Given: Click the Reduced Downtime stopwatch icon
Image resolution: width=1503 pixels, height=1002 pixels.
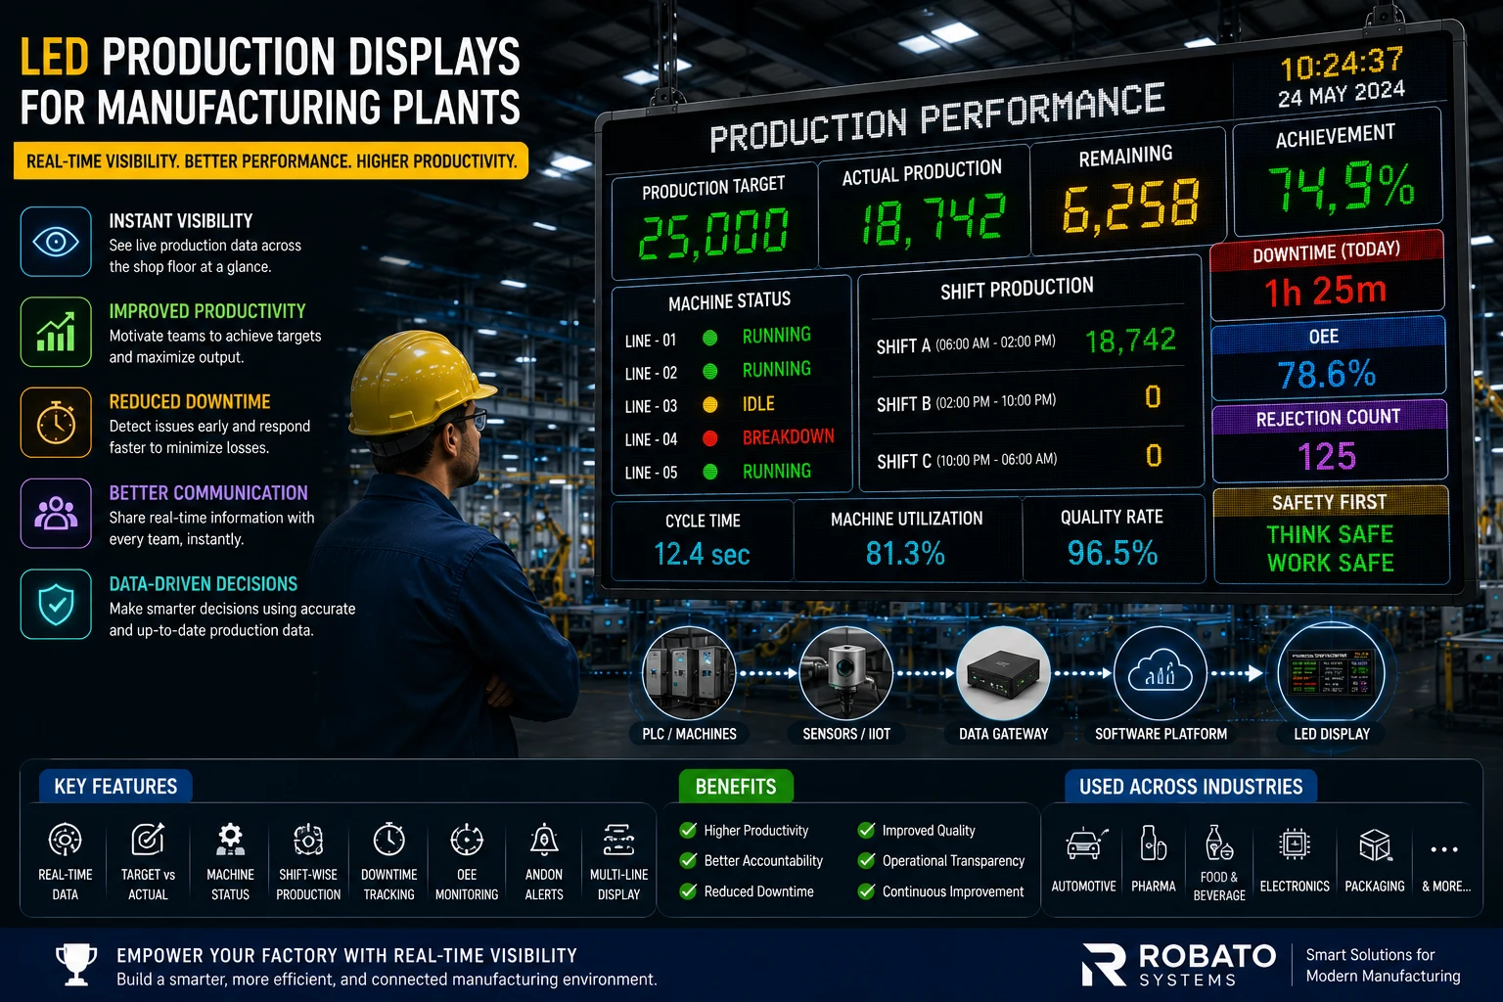Looking at the screenshot, I should click(x=56, y=423).
